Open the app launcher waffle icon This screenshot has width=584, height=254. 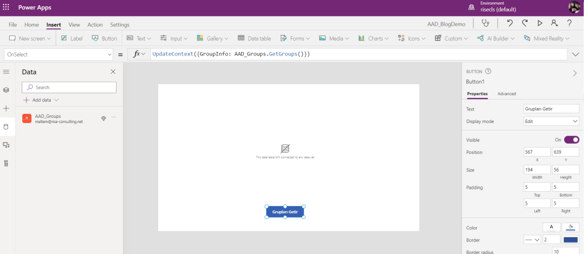pos(6,7)
